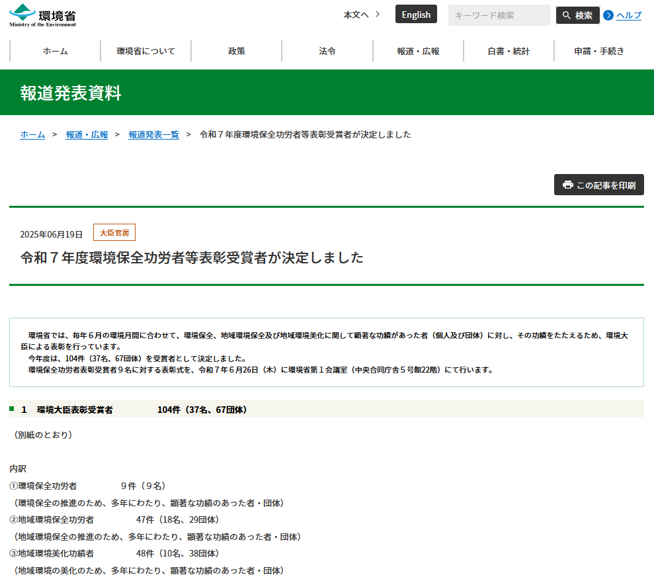Select the 政策 navigation menu

point(236,51)
